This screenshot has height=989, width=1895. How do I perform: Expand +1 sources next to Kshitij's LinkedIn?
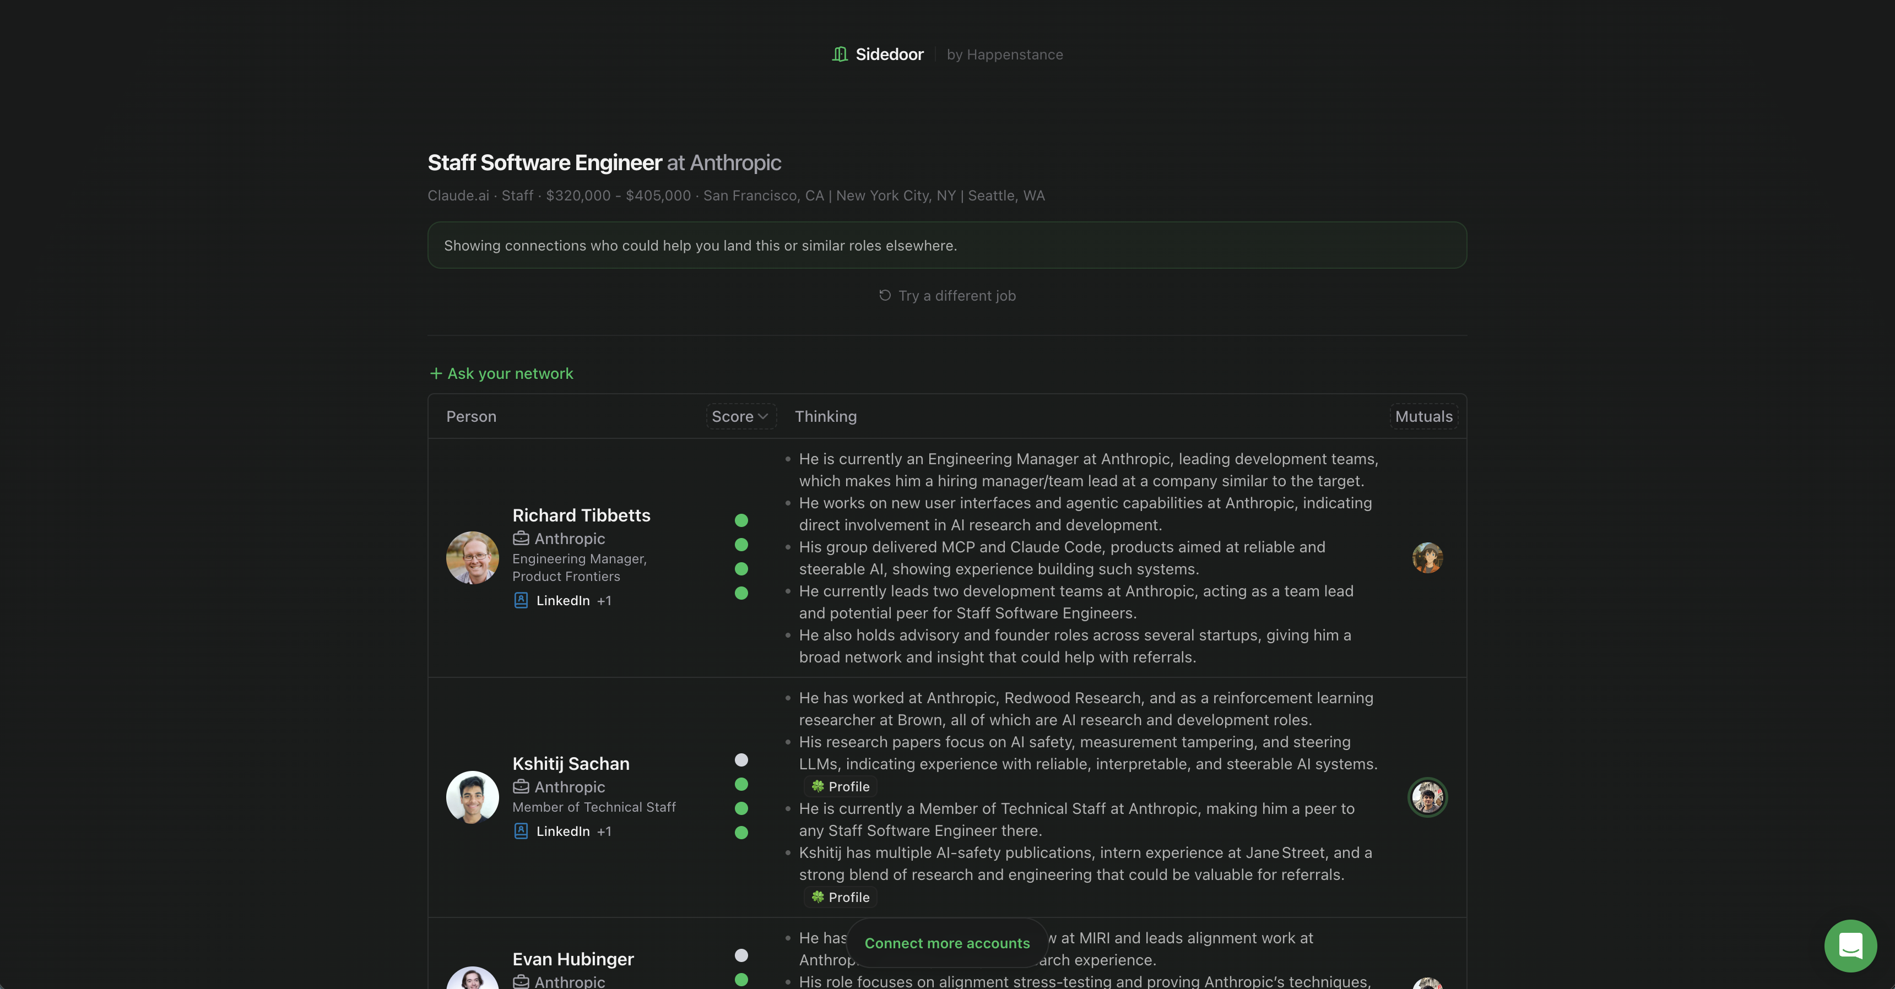tap(604, 832)
